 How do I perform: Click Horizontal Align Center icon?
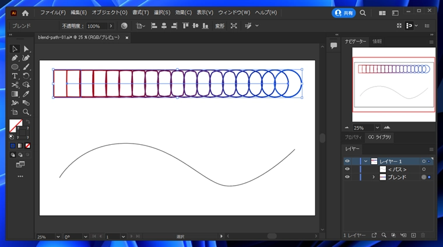[x=164, y=26]
